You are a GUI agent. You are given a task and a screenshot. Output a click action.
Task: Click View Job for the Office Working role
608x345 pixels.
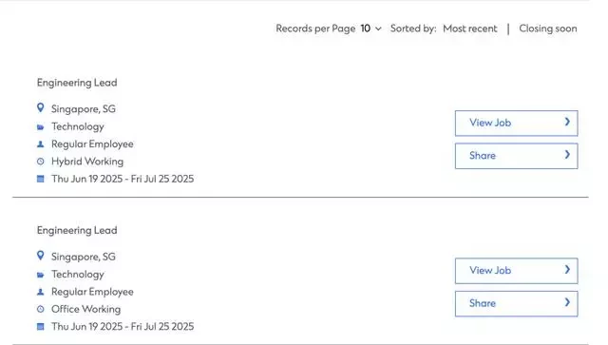click(516, 271)
